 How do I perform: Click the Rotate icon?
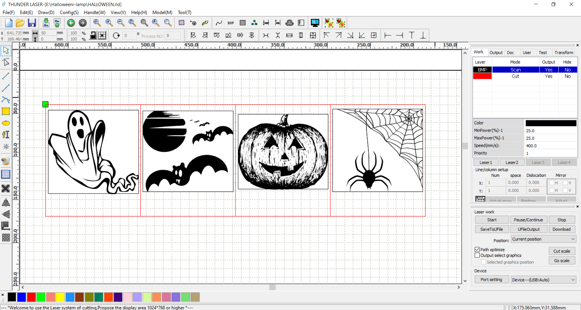[116, 36]
